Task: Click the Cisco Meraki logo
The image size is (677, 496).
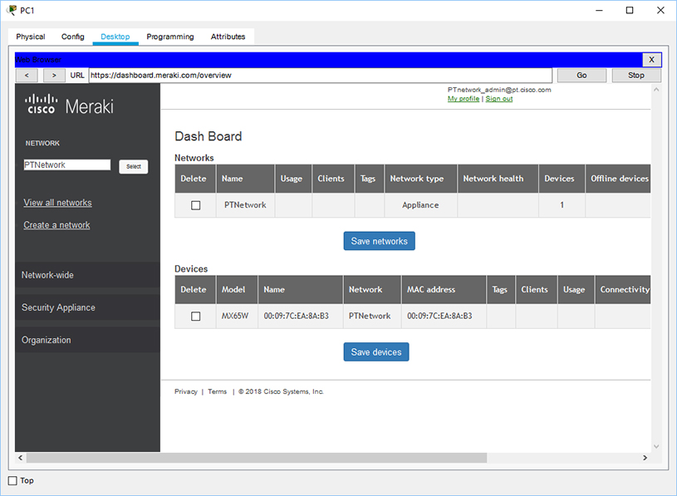Action: pos(69,105)
